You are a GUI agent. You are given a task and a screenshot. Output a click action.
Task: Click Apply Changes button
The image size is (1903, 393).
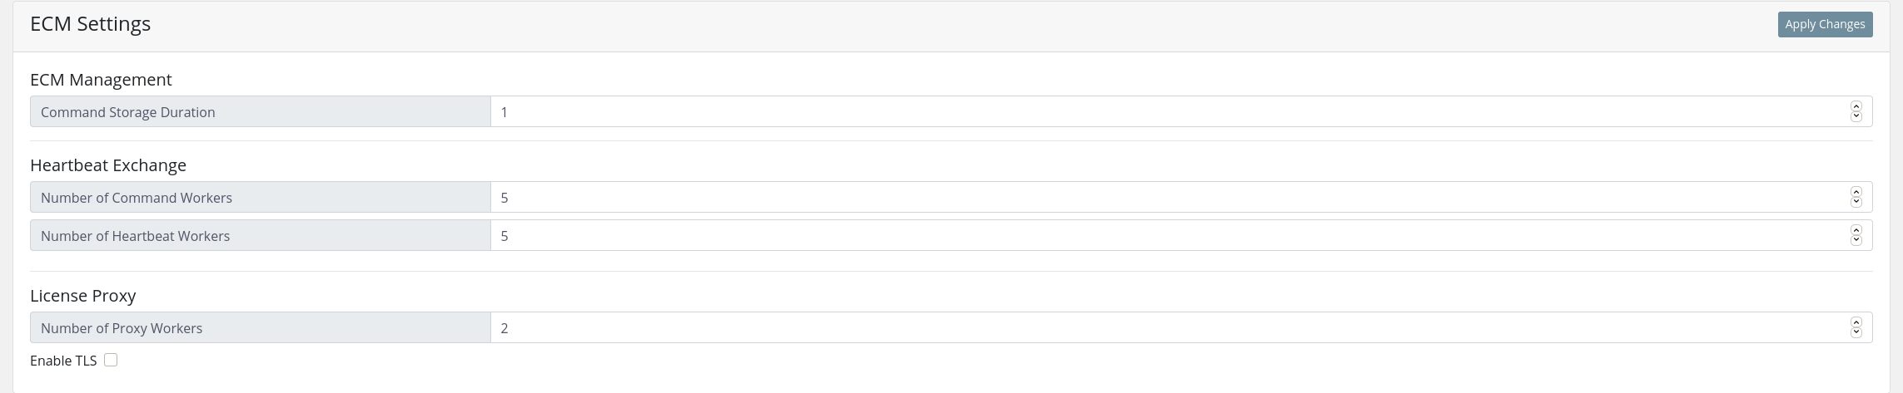(1825, 25)
